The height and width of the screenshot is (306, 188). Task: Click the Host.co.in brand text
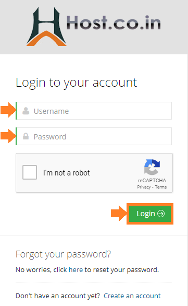114,22
